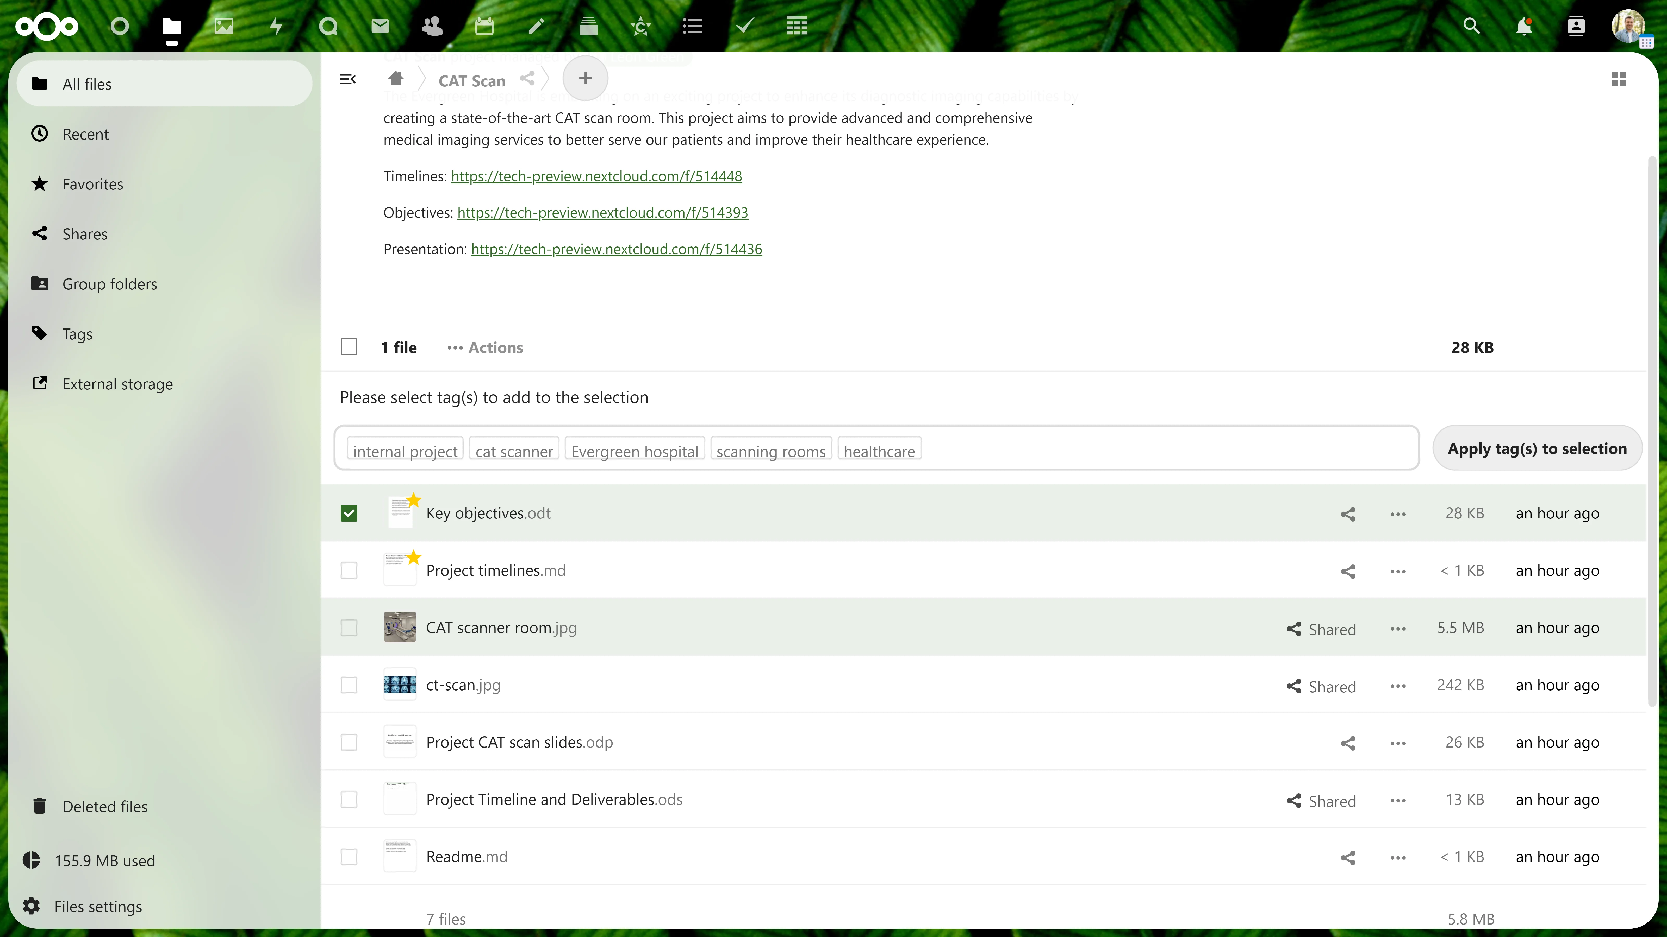Open the notifications bell

point(1524,27)
